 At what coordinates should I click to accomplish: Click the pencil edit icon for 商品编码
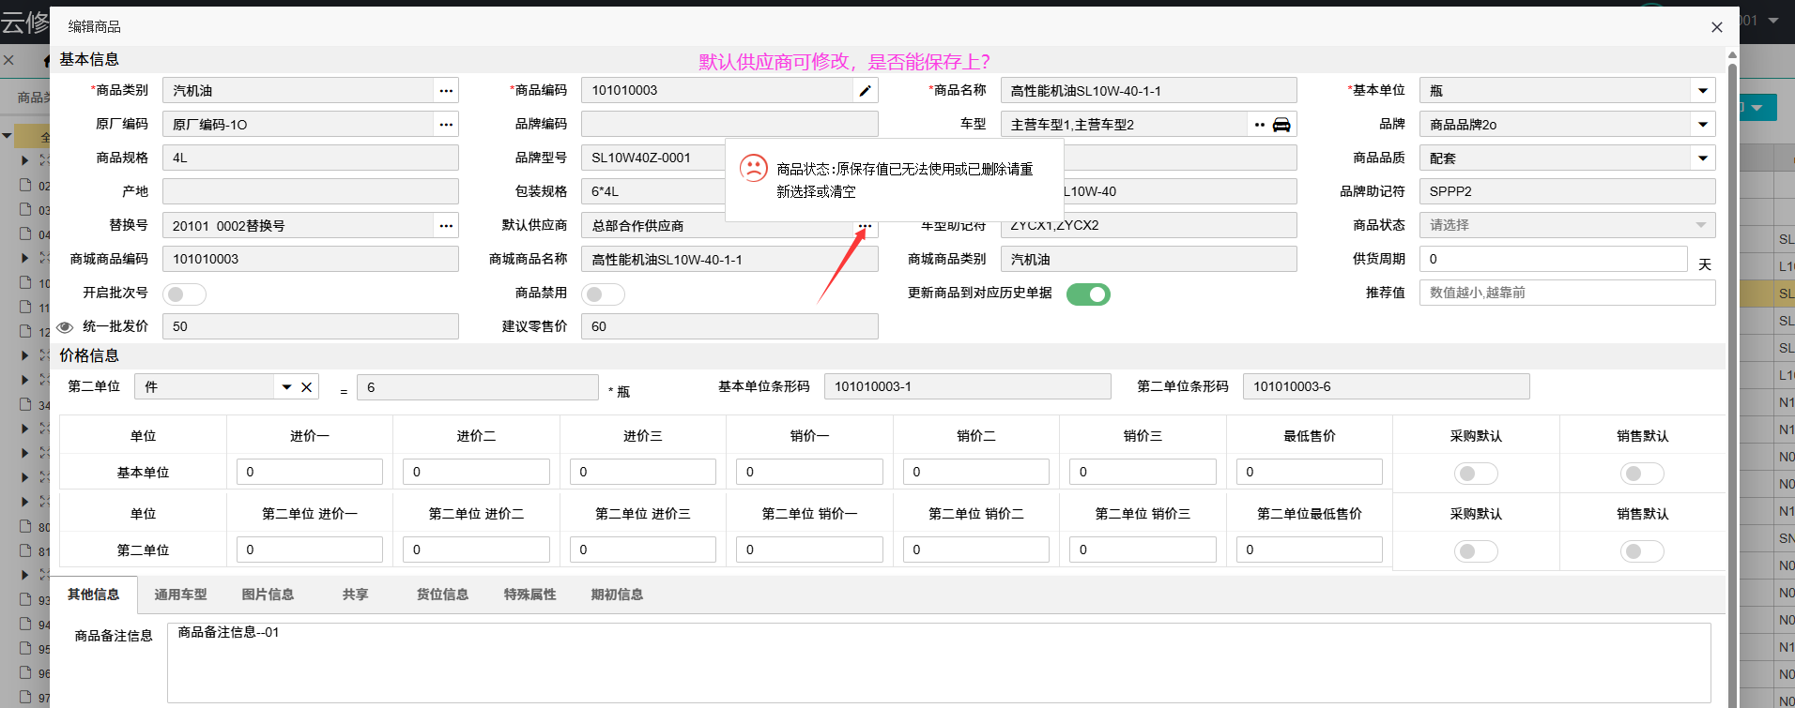[865, 91]
